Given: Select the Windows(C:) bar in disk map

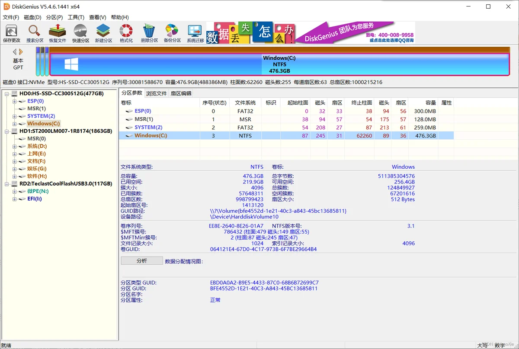Looking at the screenshot, I should tap(279, 64).
